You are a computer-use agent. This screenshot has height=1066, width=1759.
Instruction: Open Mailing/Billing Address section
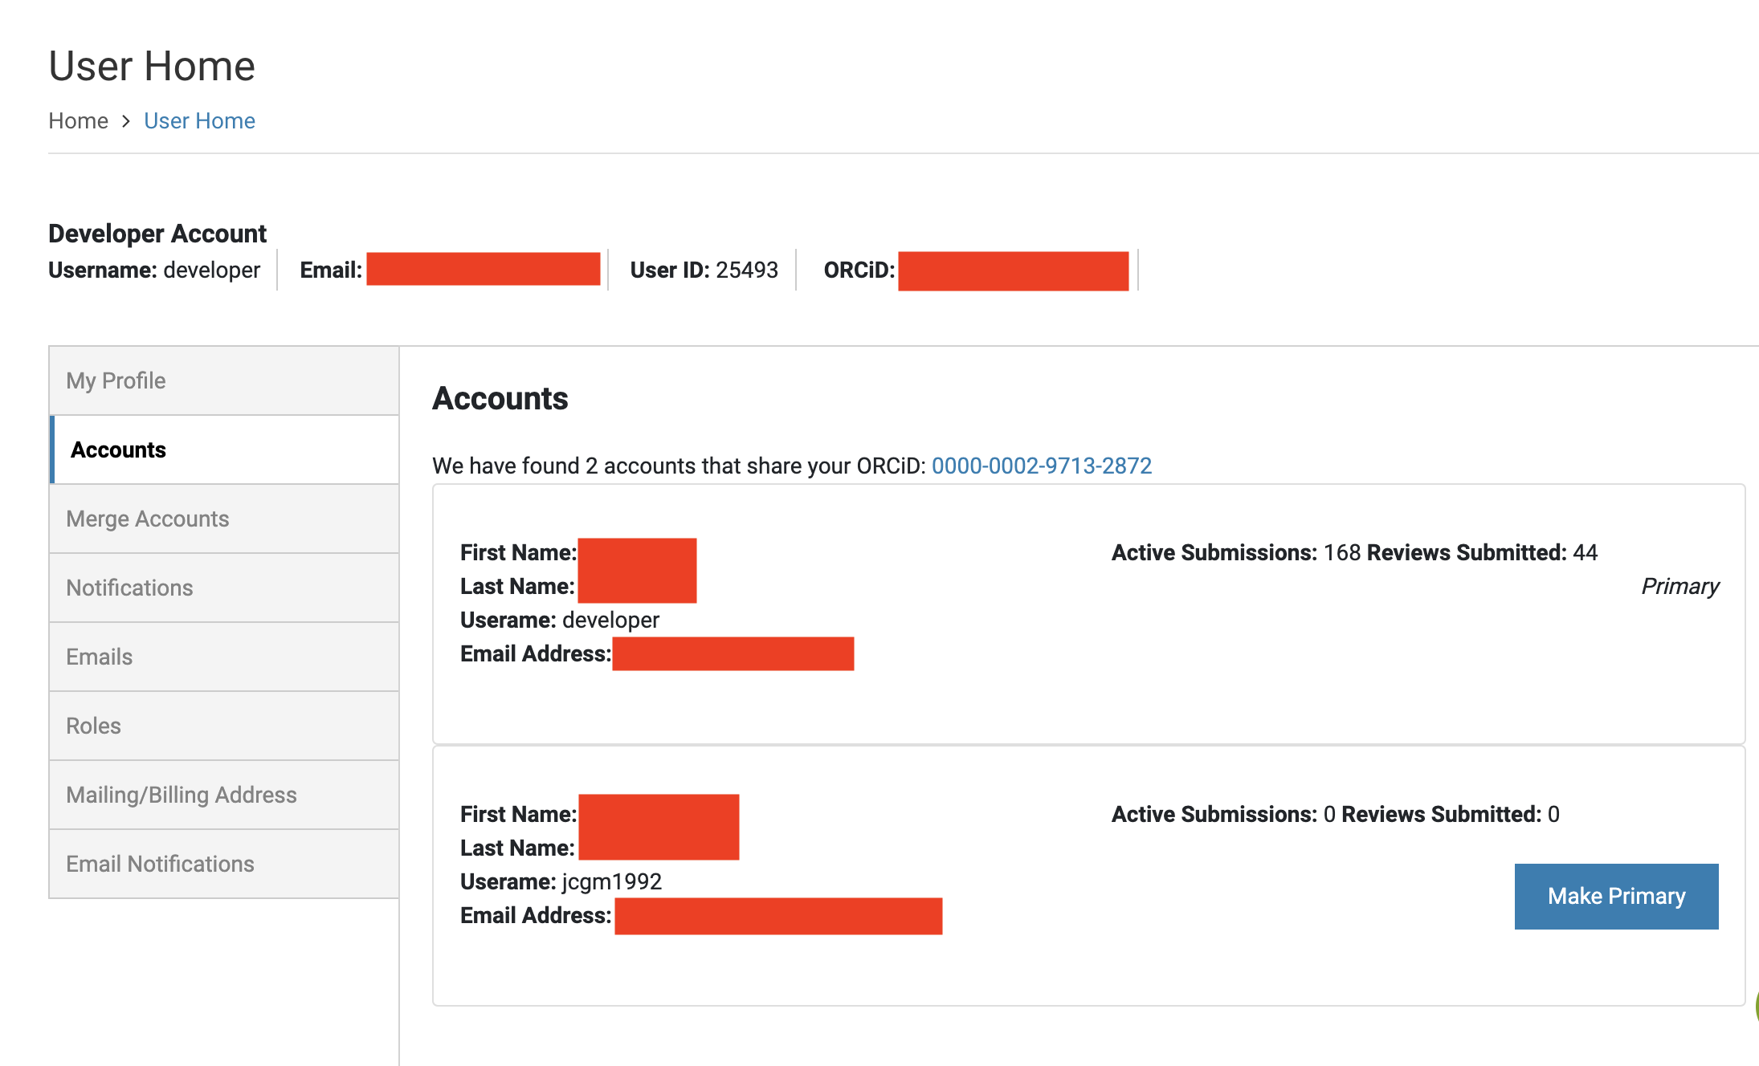182,795
